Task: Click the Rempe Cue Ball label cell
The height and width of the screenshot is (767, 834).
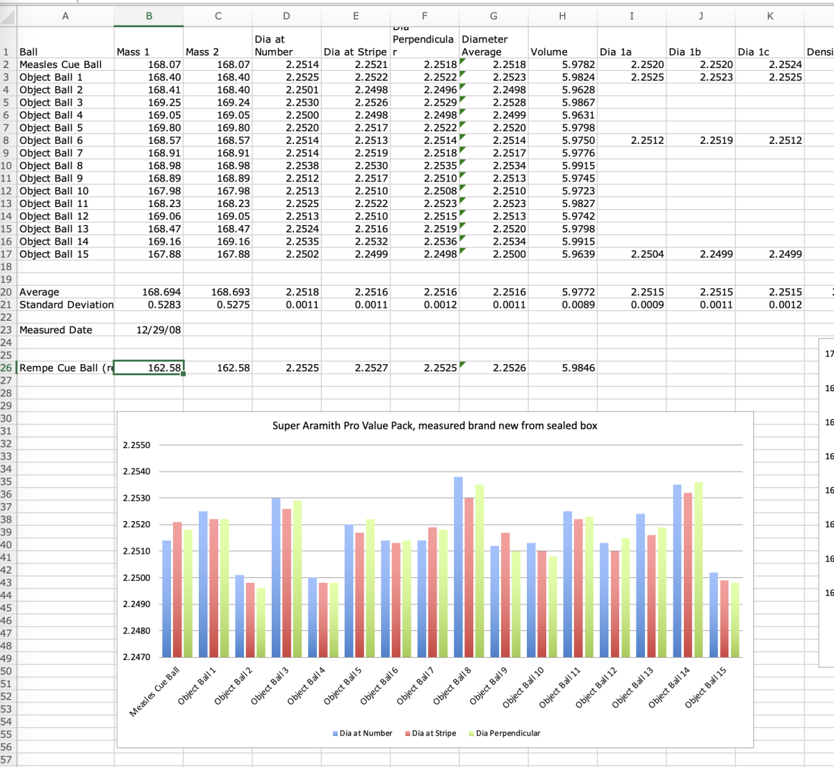Action: (65, 368)
